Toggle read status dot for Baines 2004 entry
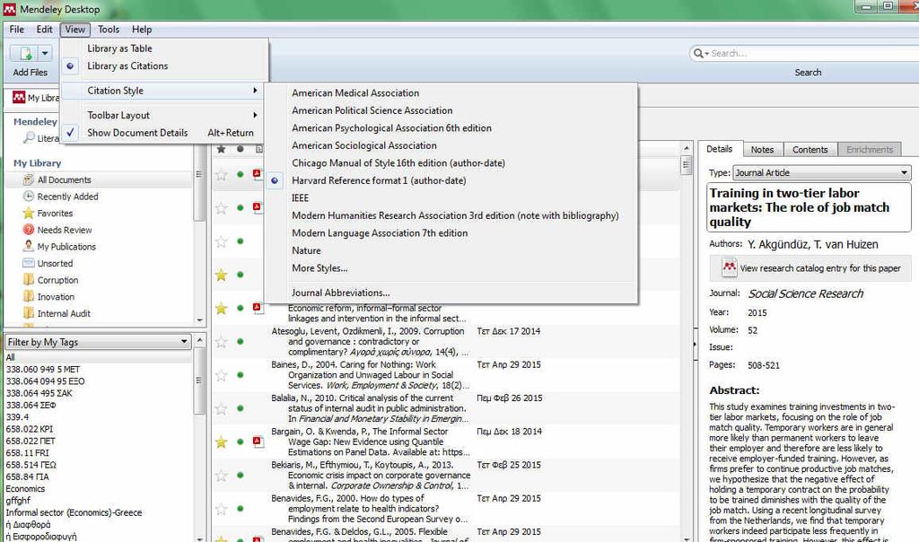The width and height of the screenshot is (919, 542). click(x=241, y=375)
